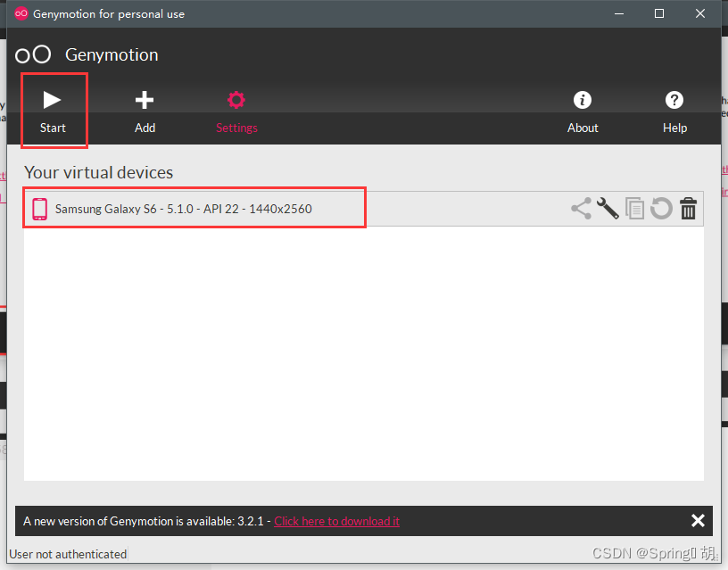Start the selected virtual device

[53, 112]
